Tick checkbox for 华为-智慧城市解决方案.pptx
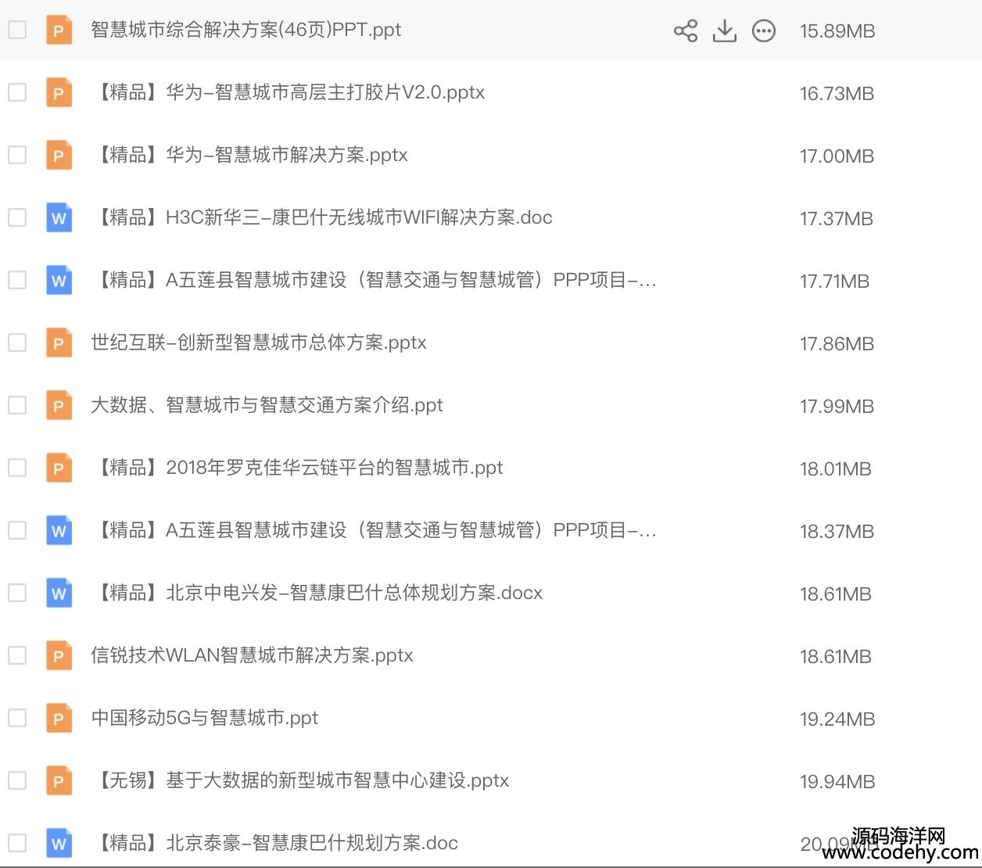 coord(17,155)
